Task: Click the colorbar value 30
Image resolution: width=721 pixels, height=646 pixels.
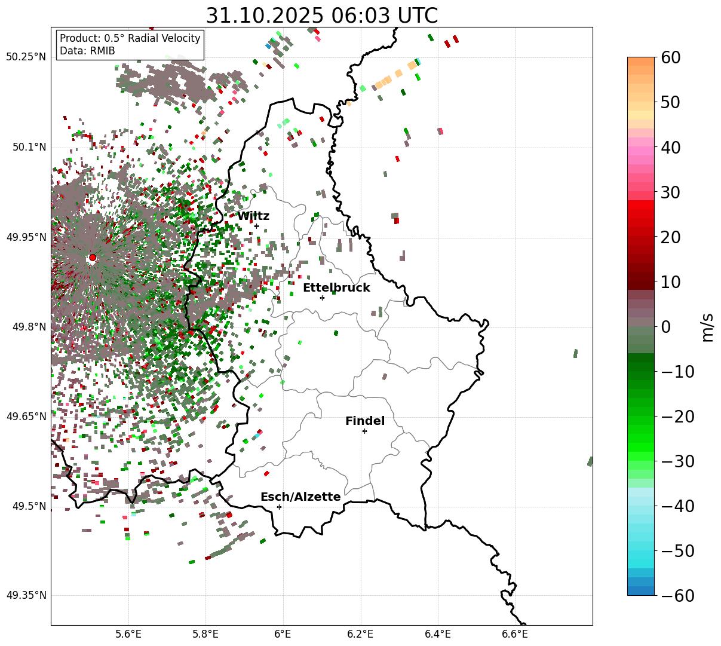Action: [x=671, y=192]
